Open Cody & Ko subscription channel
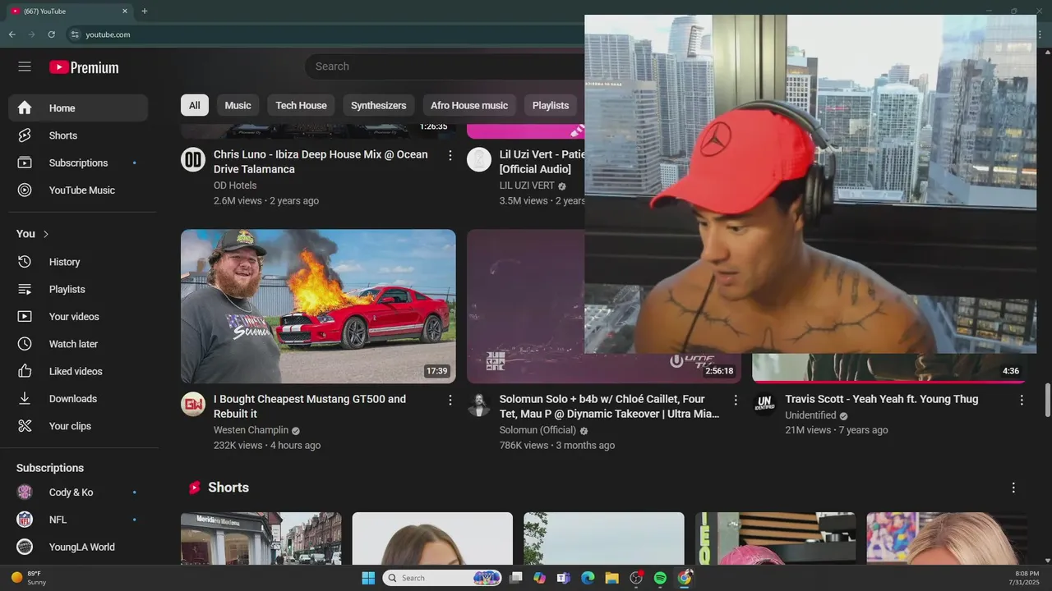This screenshot has height=591, width=1052. point(78,492)
